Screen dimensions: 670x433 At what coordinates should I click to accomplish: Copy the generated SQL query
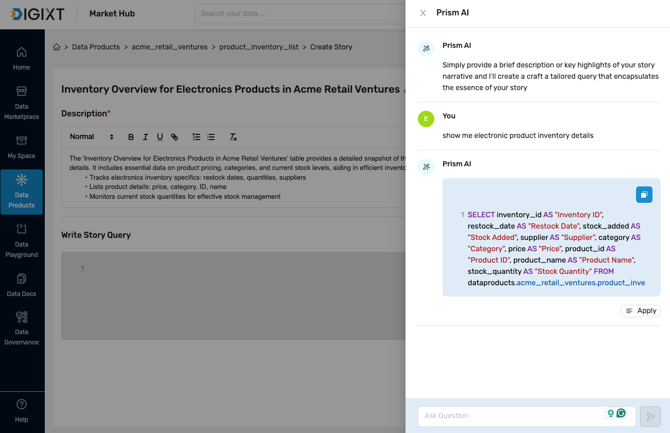[x=644, y=195]
